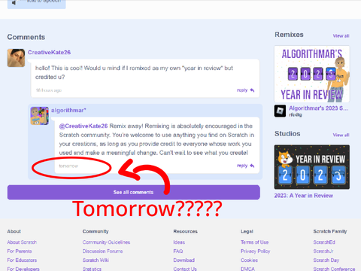Click the 'tomorrow' comment timestamp
Screen dimensions: 361x271
click(68, 166)
